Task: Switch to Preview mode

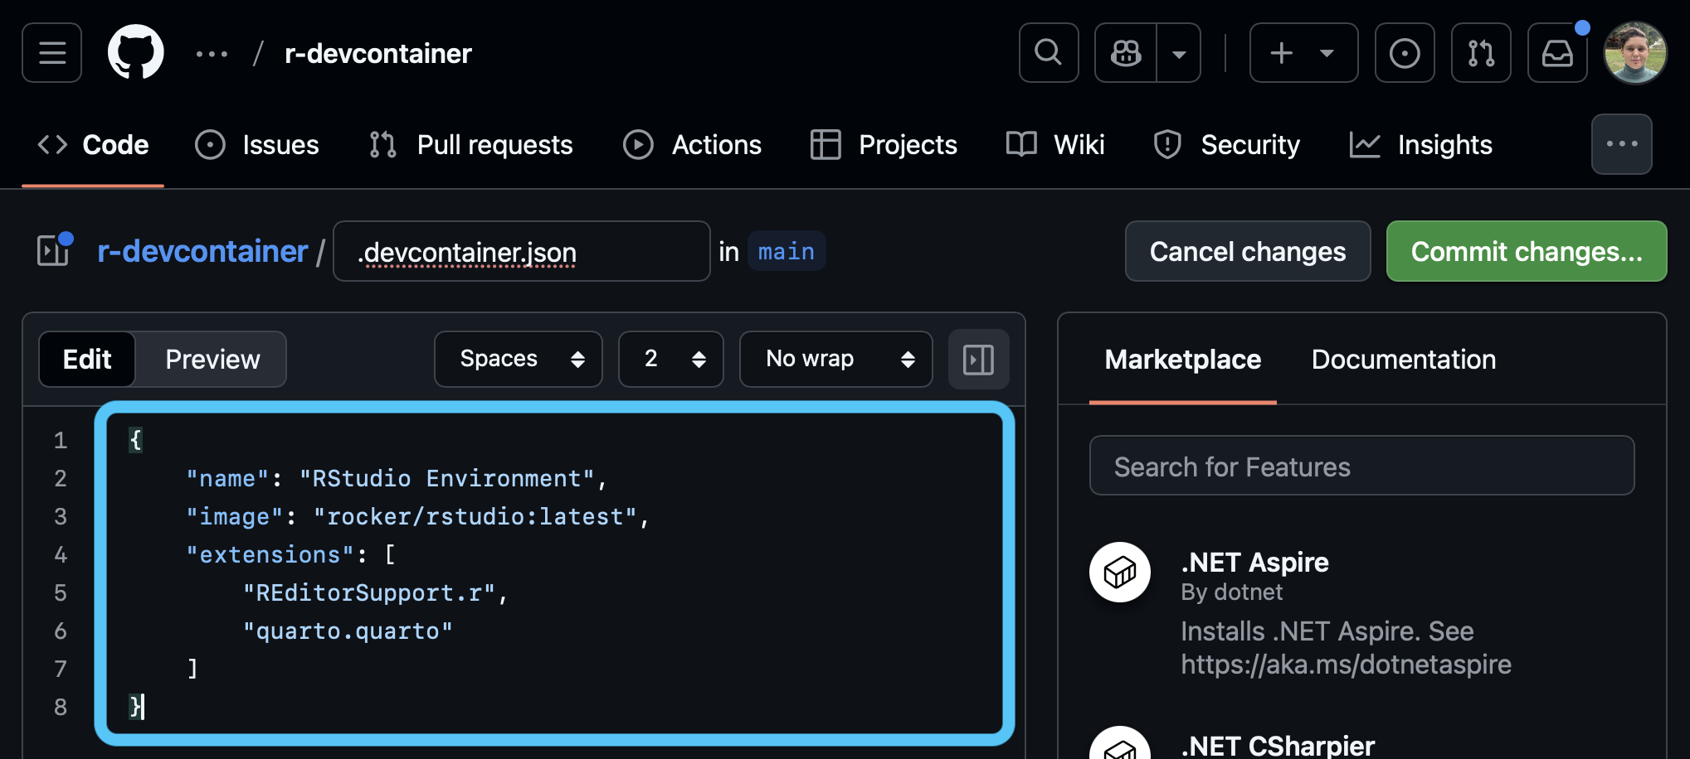Action: 212,359
